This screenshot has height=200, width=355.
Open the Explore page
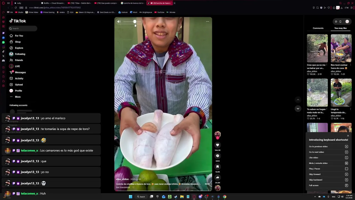tap(16, 48)
